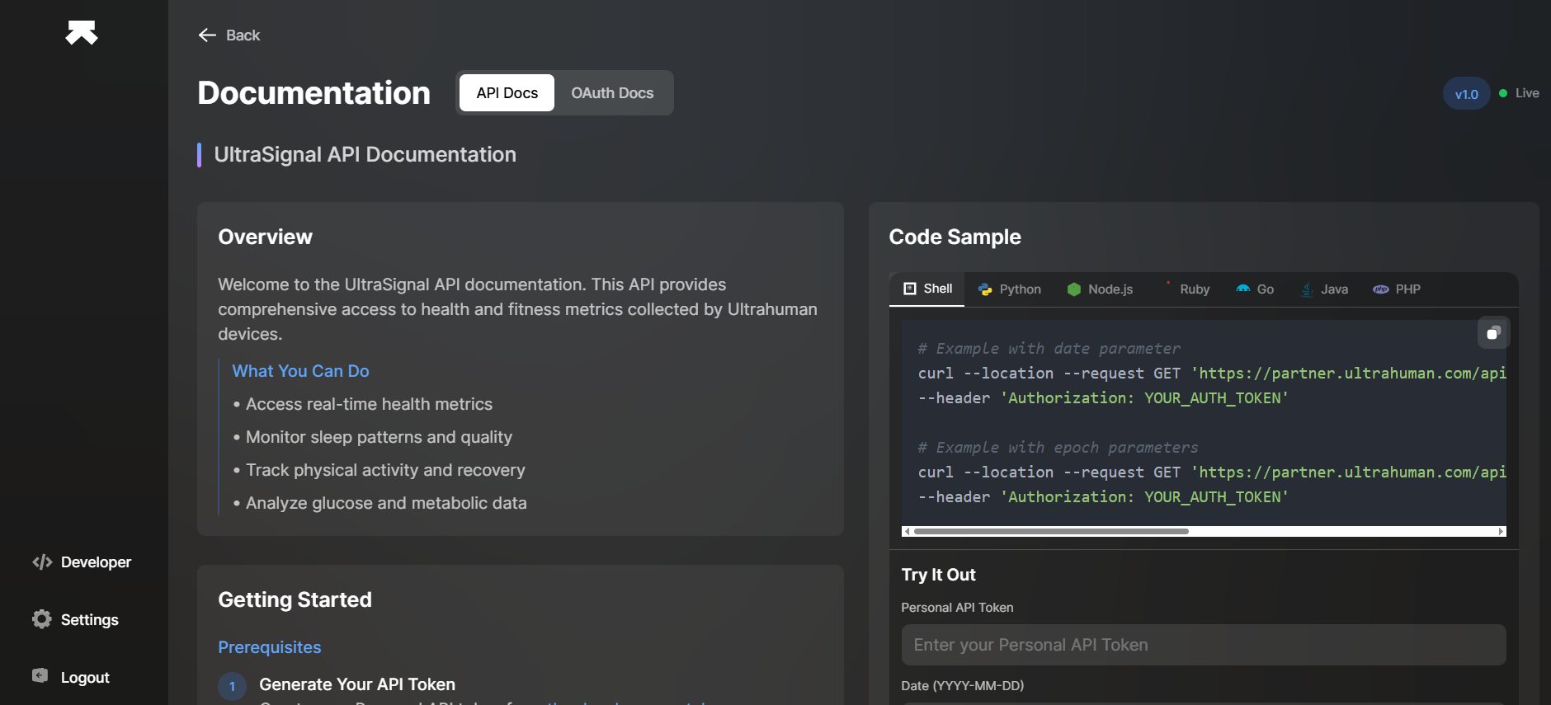Image resolution: width=1551 pixels, height=705 pixels.
Task: Click the back arrow icon
Action: click(x=207, y=35)
